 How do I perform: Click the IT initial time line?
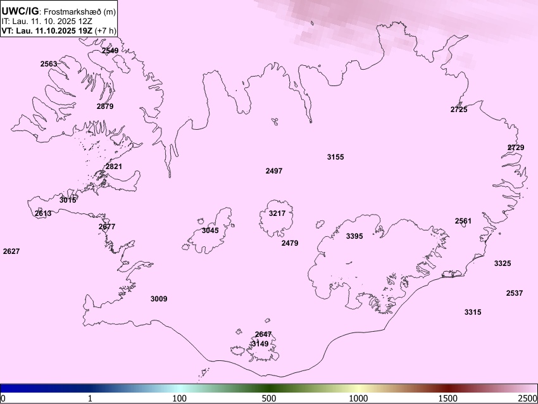pyautogui.click(x=47, y=22)
